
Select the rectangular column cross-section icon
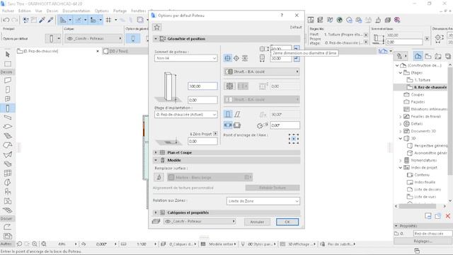228,58
